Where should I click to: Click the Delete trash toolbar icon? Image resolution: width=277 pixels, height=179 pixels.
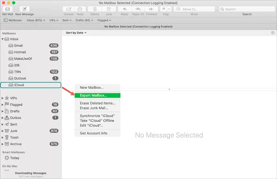point(95,9)
